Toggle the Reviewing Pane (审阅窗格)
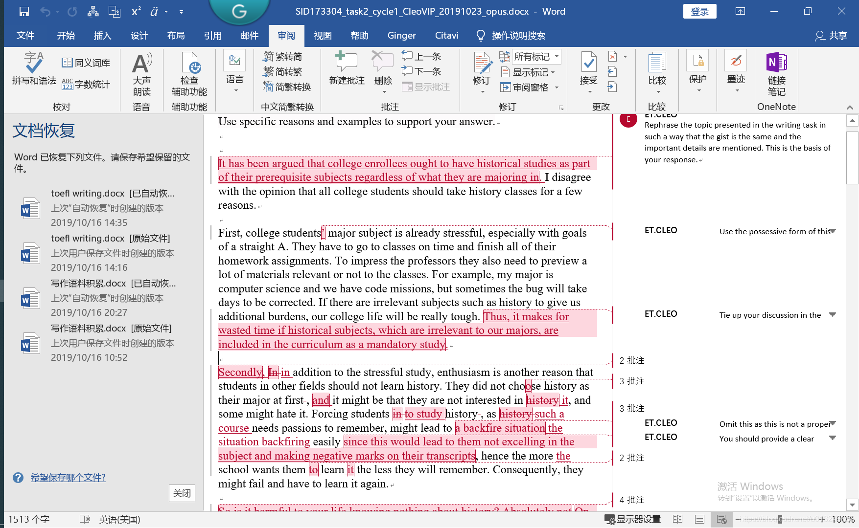Image resolution: width=859 pixels, height=528 pixels. pyautogui.click(x=524, y=87)
